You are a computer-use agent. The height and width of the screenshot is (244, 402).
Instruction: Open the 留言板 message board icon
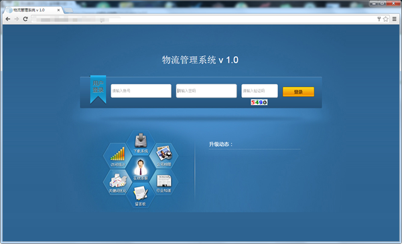tap(141, 195)
